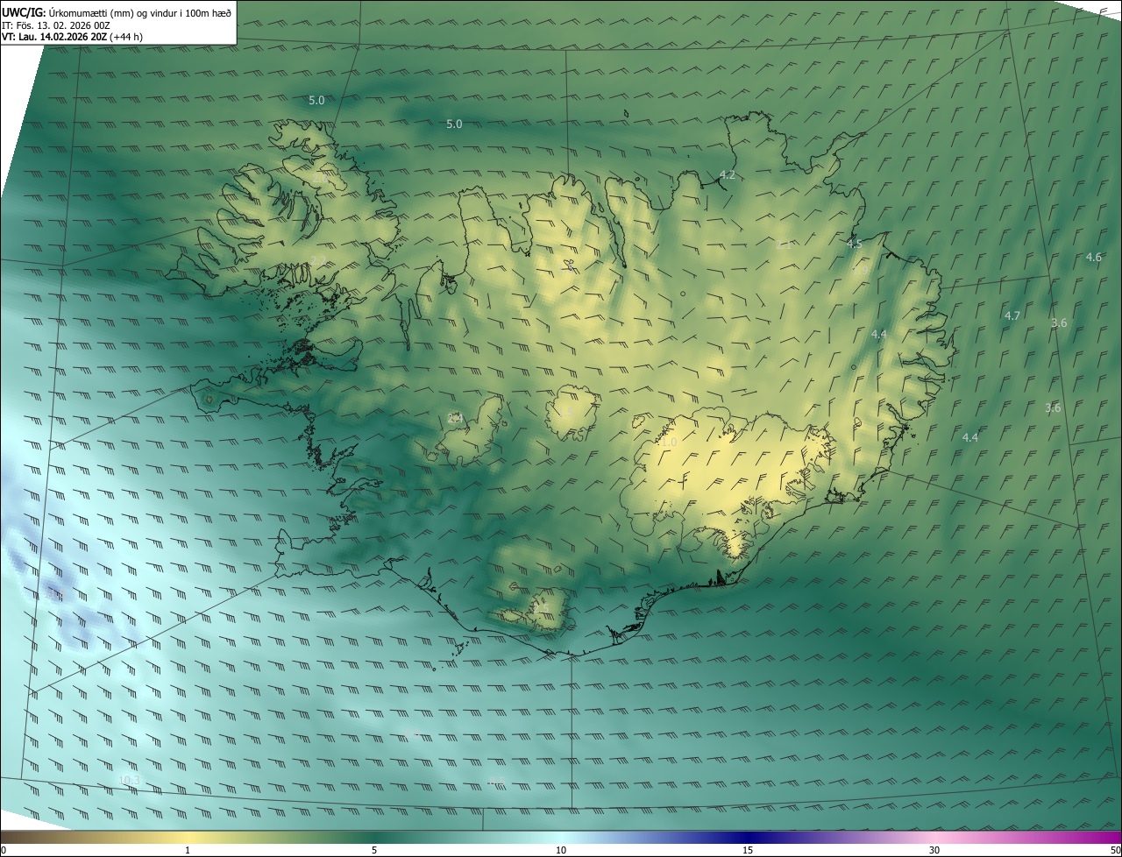Click the "UWC/IG: Úrkomumætti (mm)" title line

pos(117,11)
